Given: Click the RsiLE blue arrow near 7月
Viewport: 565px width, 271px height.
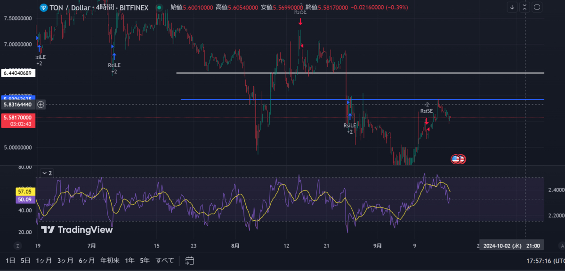Looking at the screenshot, I should (113, 57).
